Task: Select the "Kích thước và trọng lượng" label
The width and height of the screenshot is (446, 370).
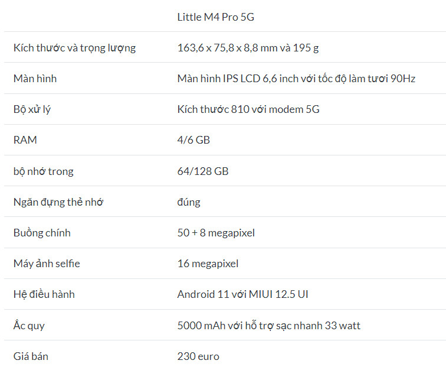Action: click(x=74, y=48)
